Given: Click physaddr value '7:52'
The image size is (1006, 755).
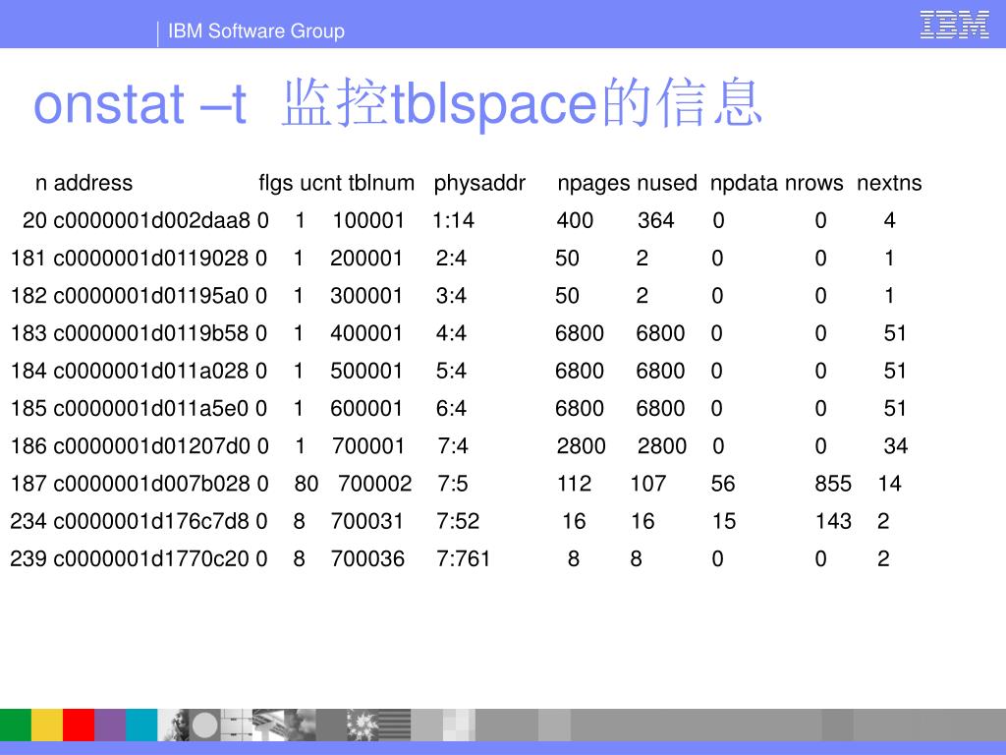Looking at the screenshot, I should [x=458, y=521].
